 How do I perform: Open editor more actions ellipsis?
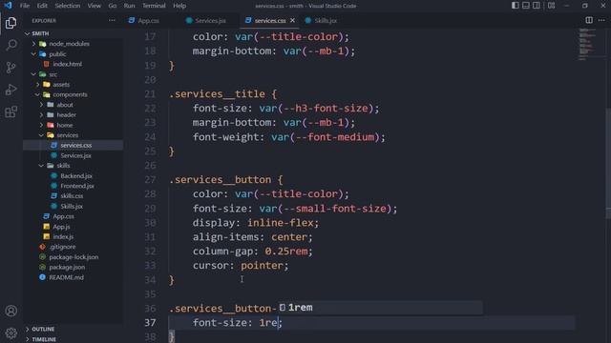[601, 20]
